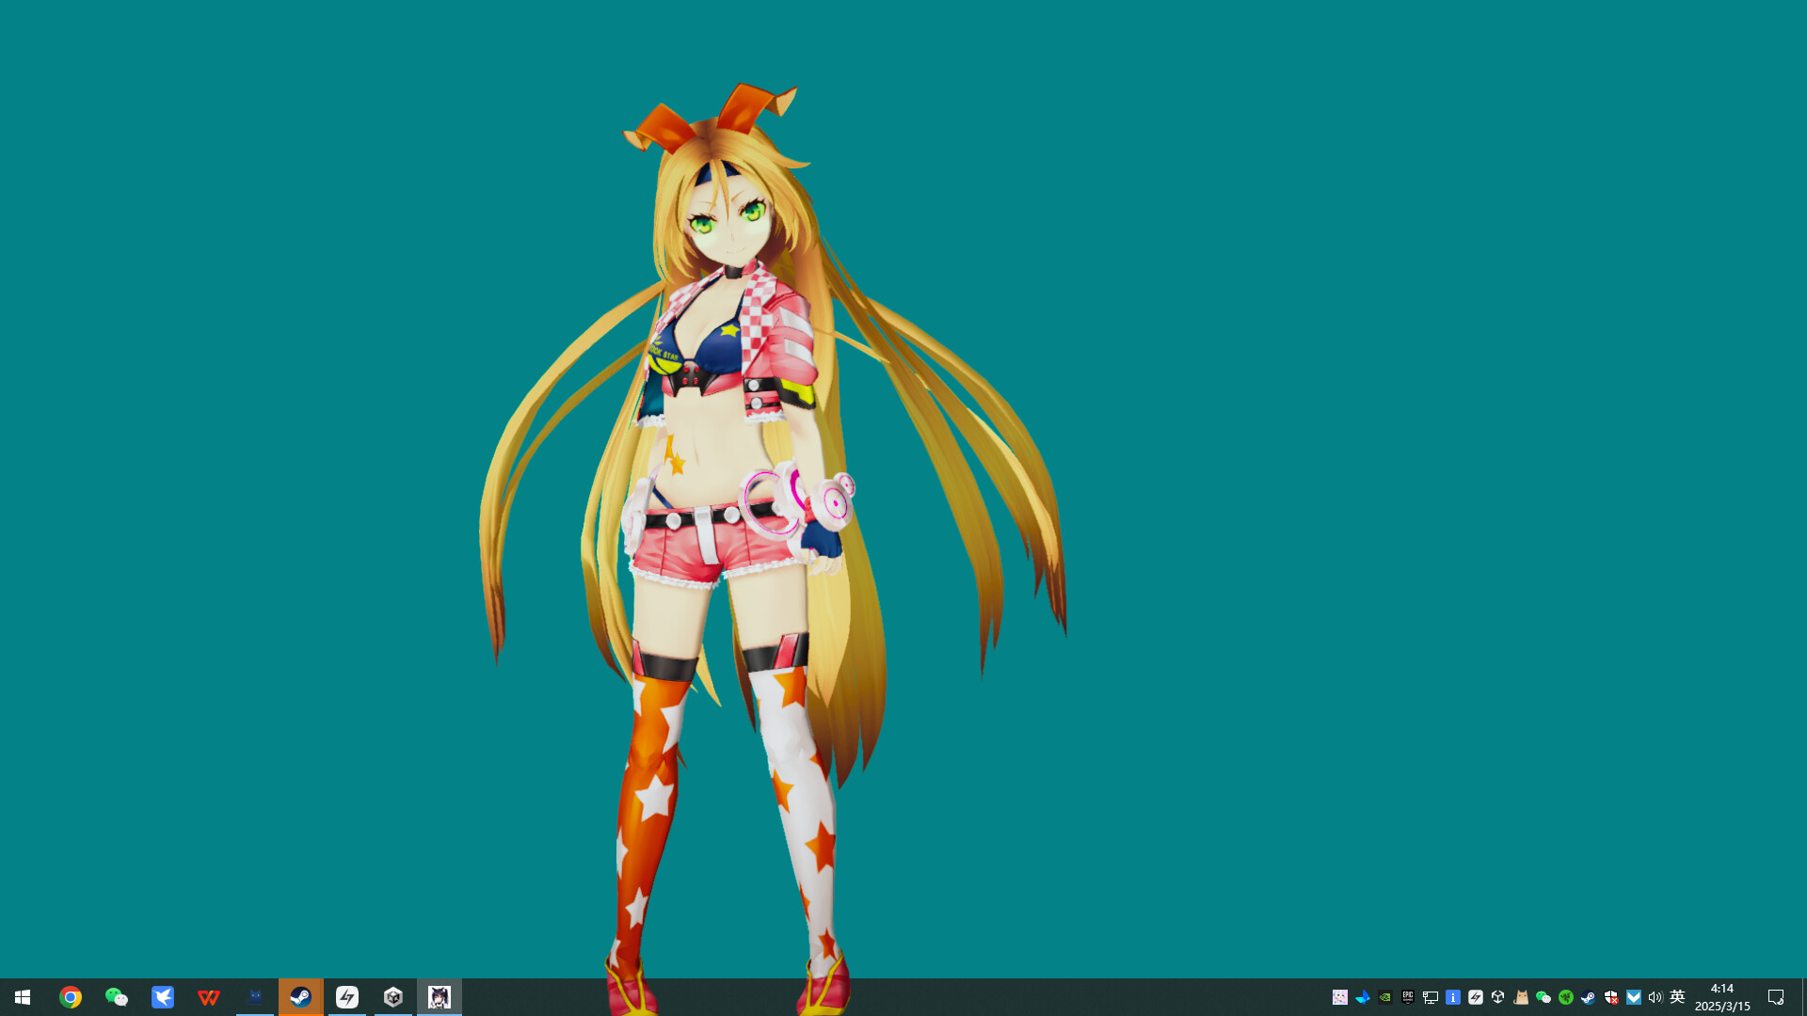Open the Unity cube tray icon
This screenshot has height=1016, width=1807.
click(1498, 997)
